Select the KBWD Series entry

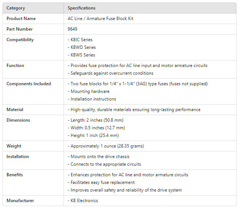[82, 47]
